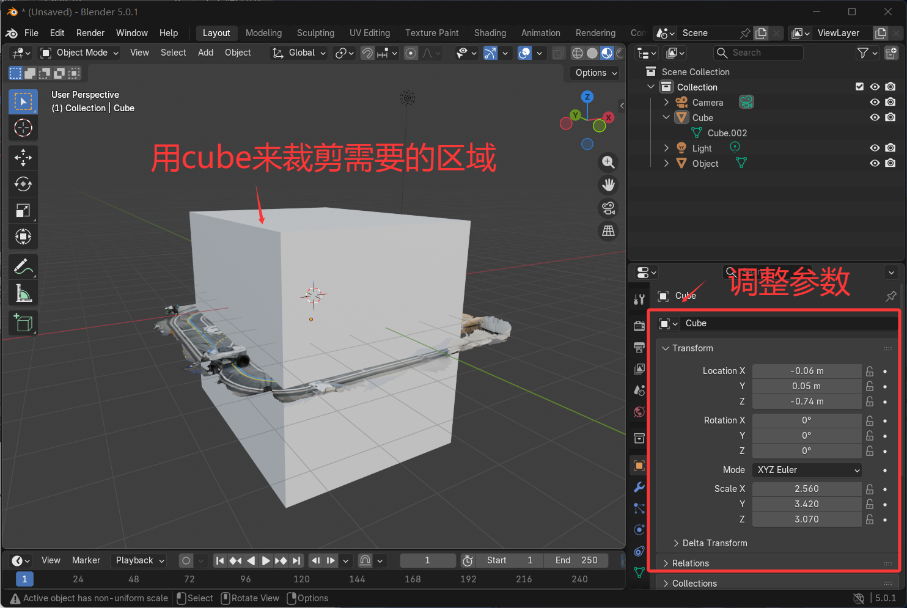Hide the Light object in the outliner
907x608 pixels.
(x=874, y=147)
